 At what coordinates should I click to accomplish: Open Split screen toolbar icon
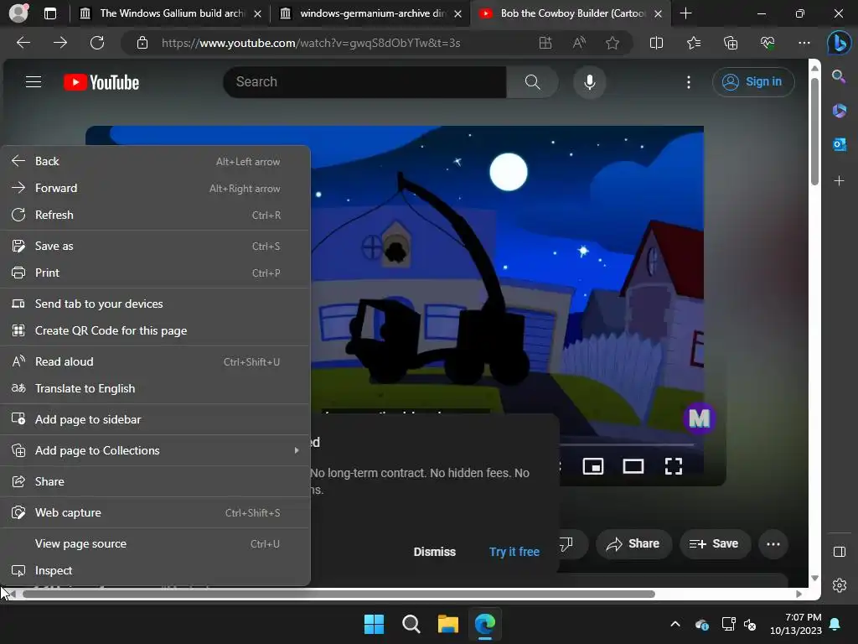[x=656, y=43]
